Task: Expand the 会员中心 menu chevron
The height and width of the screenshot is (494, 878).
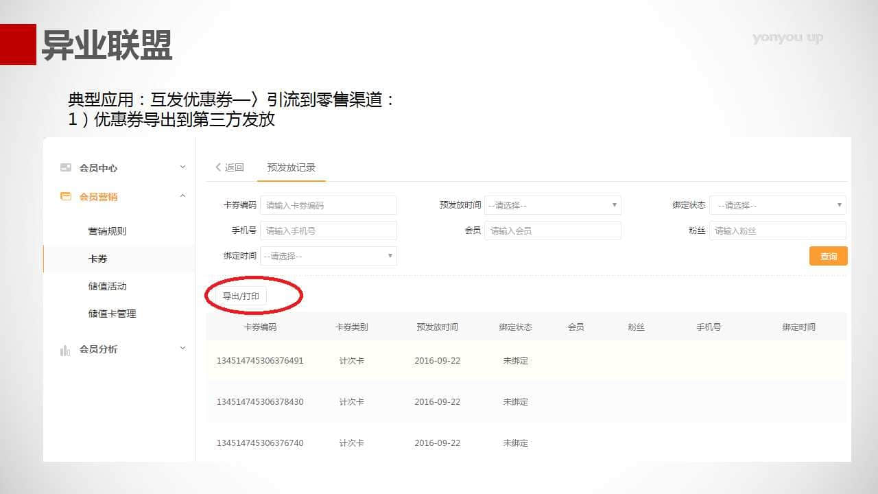Action: (x=182, y=167)
